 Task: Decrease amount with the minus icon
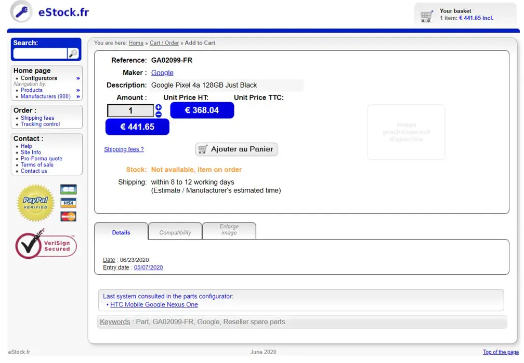pos(159,114)
